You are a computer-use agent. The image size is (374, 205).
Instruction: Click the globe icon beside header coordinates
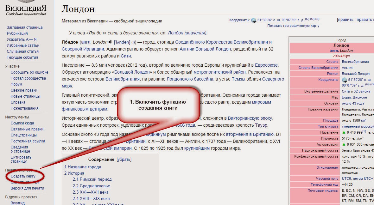click(x=254, y=20)
